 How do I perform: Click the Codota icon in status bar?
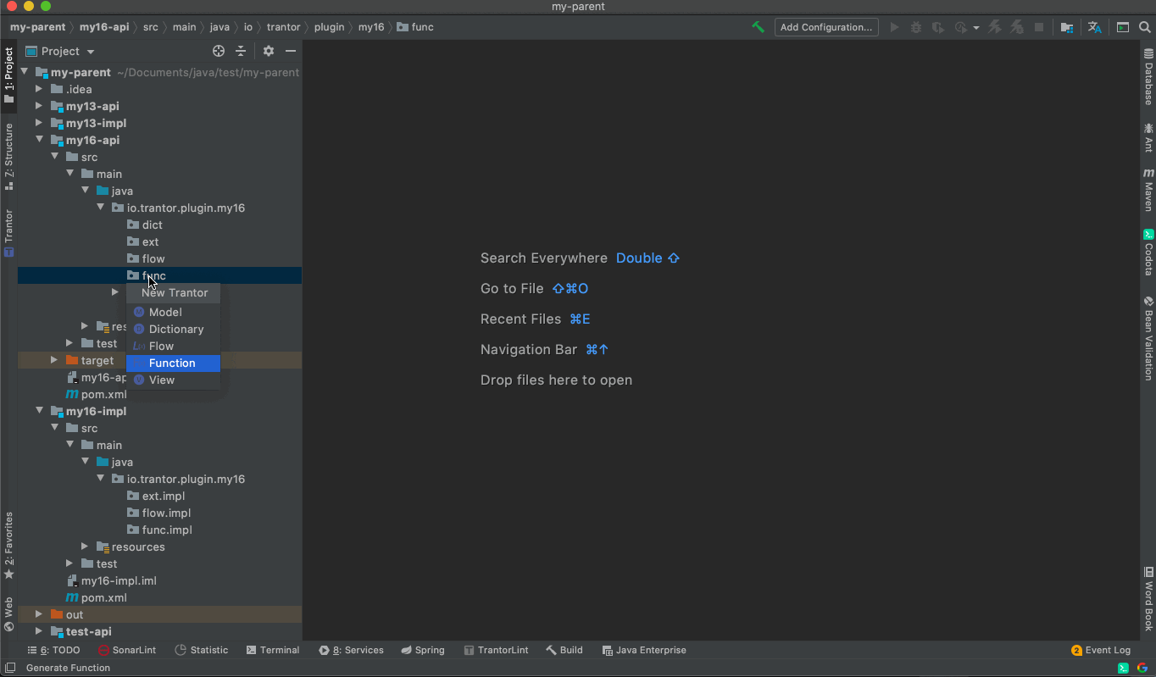pos(1123,668)
